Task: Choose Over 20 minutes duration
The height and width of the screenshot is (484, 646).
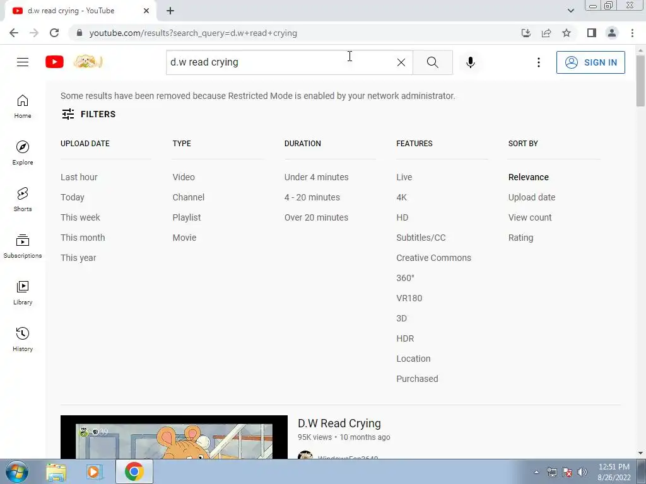Action: 317,217
